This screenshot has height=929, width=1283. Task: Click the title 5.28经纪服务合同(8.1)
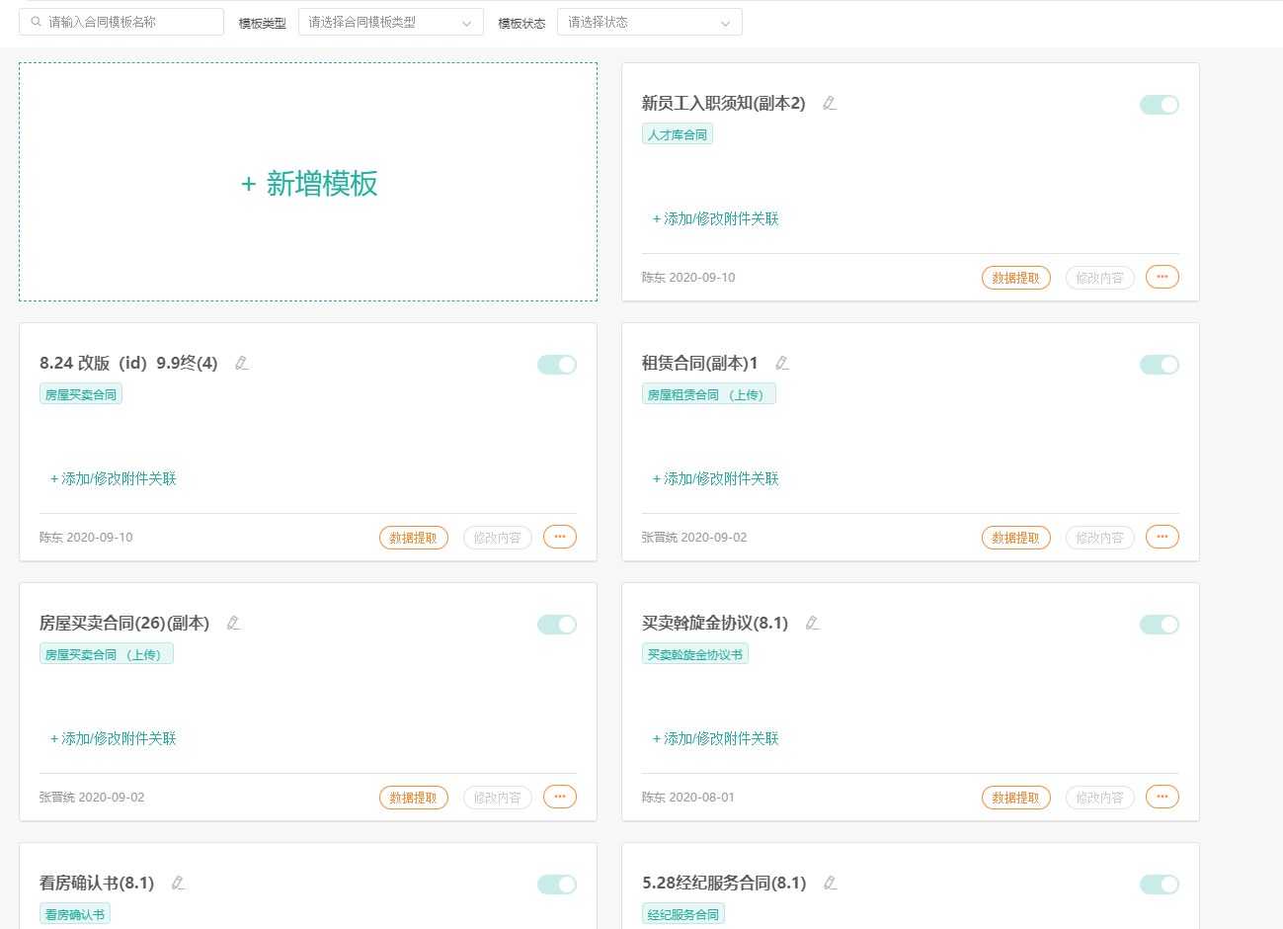point(724,883)
